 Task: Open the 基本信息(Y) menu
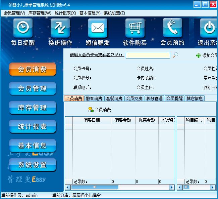(90, 13)
